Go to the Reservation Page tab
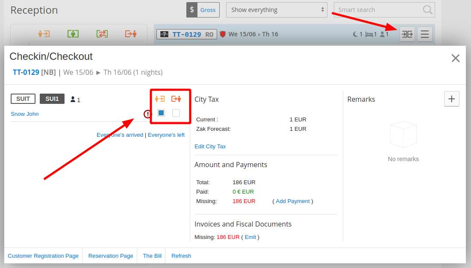This screenshot has width=471, height=268. pyautogui.click(x=111, y=256)
